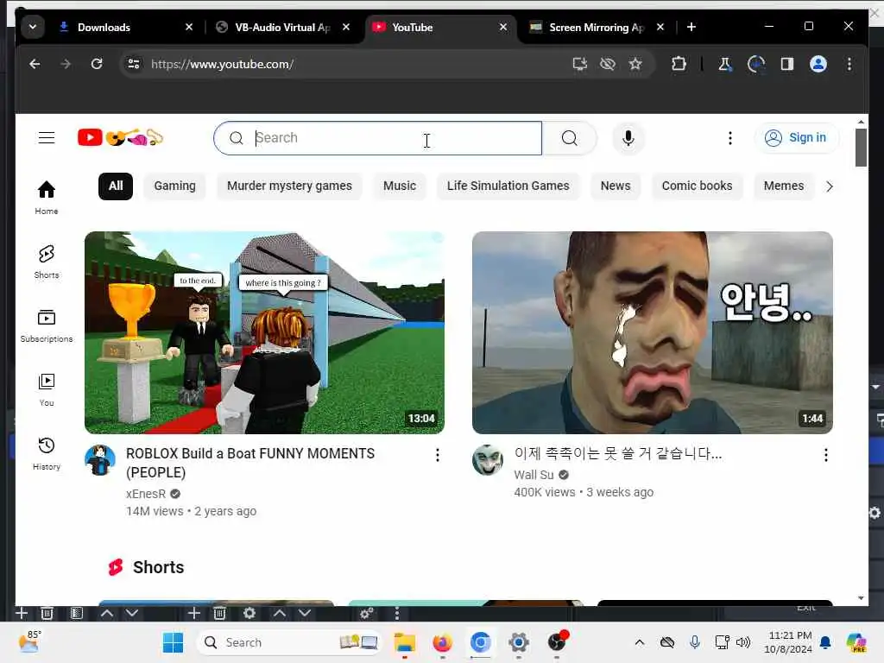Click the page vertical scrollbar thumb
Screen dimensions: 884x663
point(861,148)
